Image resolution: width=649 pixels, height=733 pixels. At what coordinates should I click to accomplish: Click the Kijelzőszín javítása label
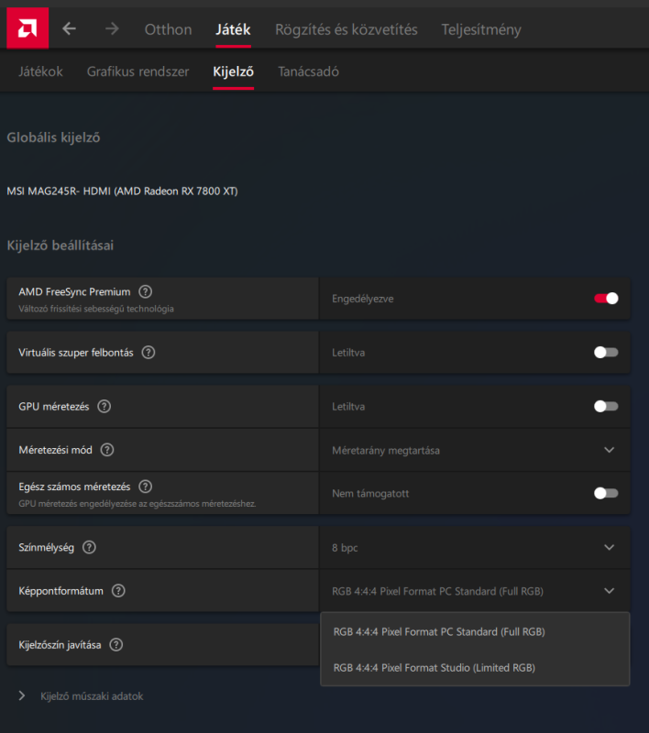pyautogui.click(x=60, y=645)
